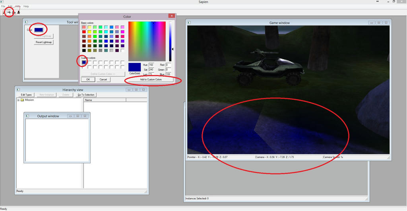Image resolution: width=407 pixels, height=211 pixels.
Task: Click the Warthog vehicle in Game window
Action: [x=269, y=67]
